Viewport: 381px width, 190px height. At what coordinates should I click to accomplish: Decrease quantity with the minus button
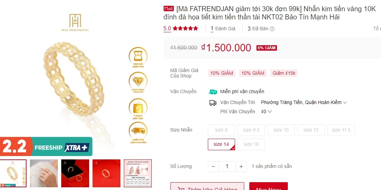click(213, 167)
